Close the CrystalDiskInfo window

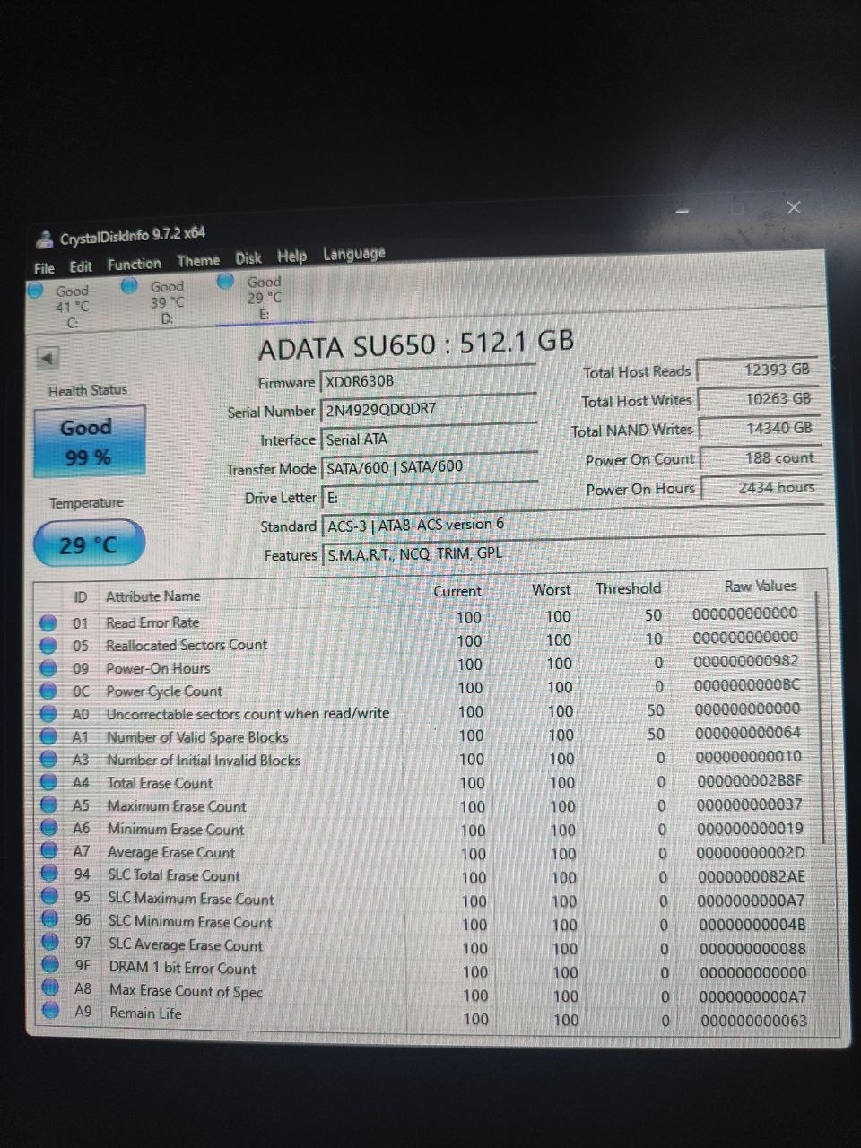click(794, 207)
